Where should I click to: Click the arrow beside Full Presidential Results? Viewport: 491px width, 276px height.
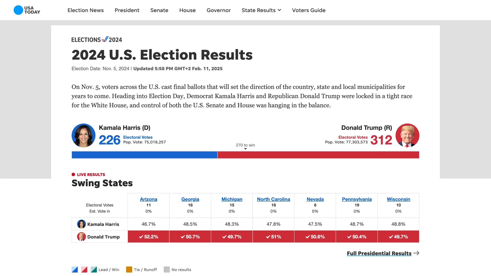pos(416,253)
